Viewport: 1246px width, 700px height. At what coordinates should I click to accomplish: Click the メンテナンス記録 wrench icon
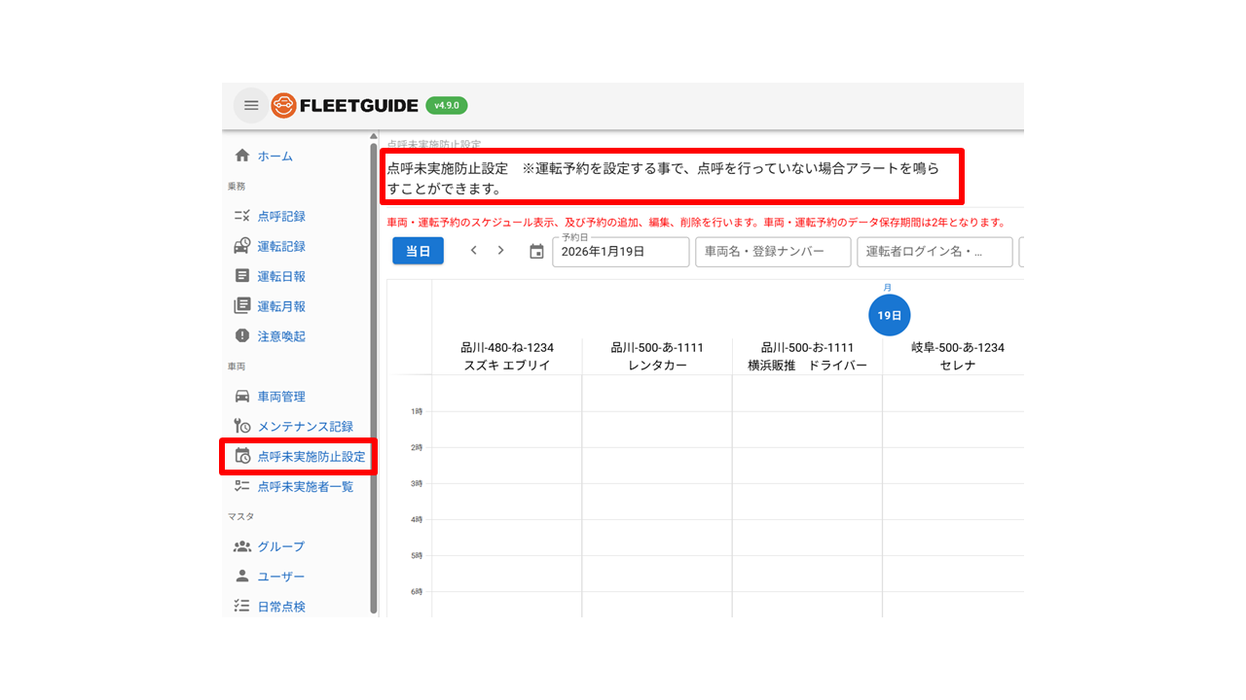[242, 426]
